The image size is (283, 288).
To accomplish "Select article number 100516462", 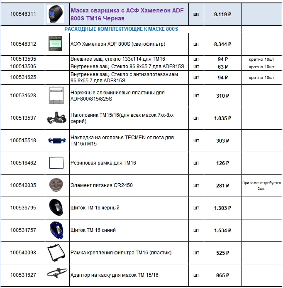I will pyautogui.click(x=23, y=163).
